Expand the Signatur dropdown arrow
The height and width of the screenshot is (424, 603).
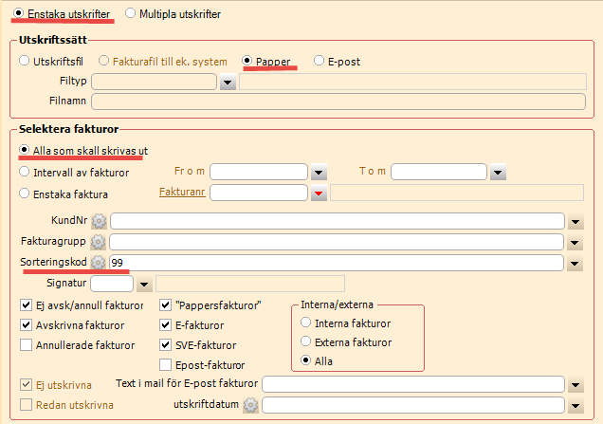[144, 284]
